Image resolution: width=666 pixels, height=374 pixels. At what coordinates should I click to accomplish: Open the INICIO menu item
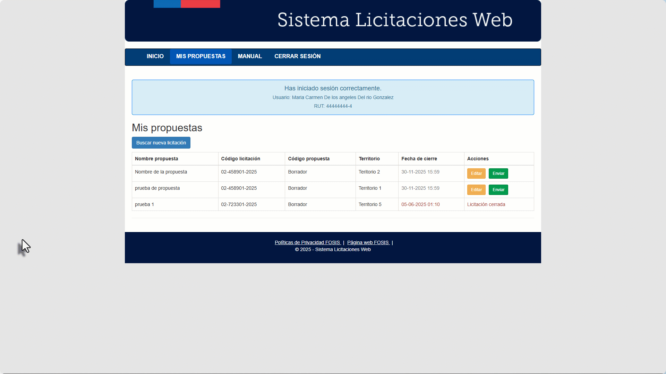tap(155, 56)
